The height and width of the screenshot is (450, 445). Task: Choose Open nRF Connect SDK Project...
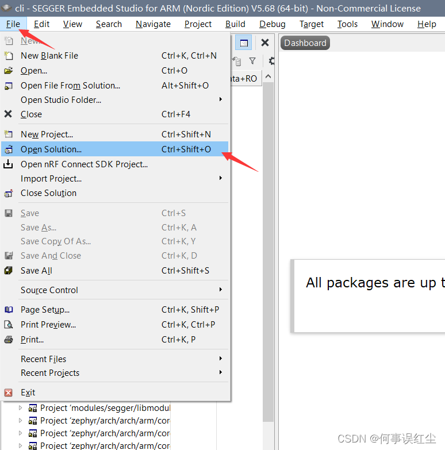pos(115,164)
